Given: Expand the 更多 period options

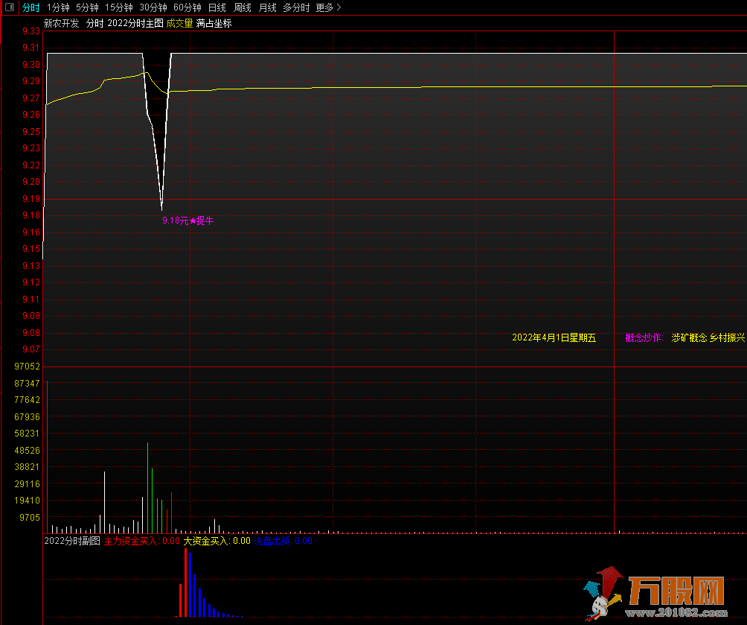Looking at the screenshot, I should tap(328, 7).
